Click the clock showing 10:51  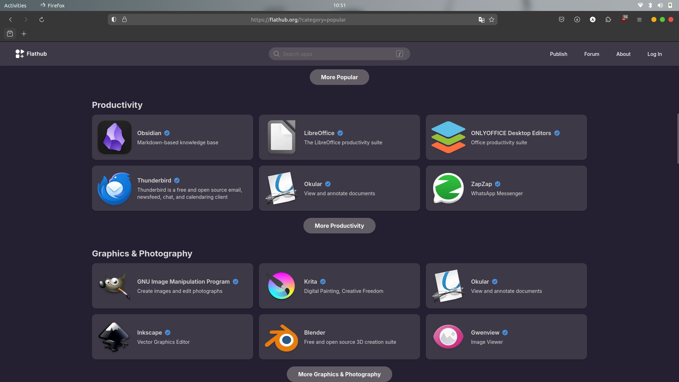pyautogui.click(x=339, y=5)
